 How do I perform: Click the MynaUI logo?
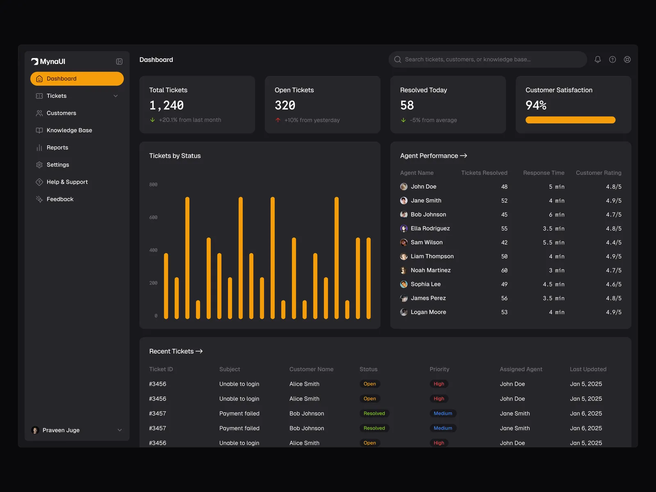[x=48, y=61]
